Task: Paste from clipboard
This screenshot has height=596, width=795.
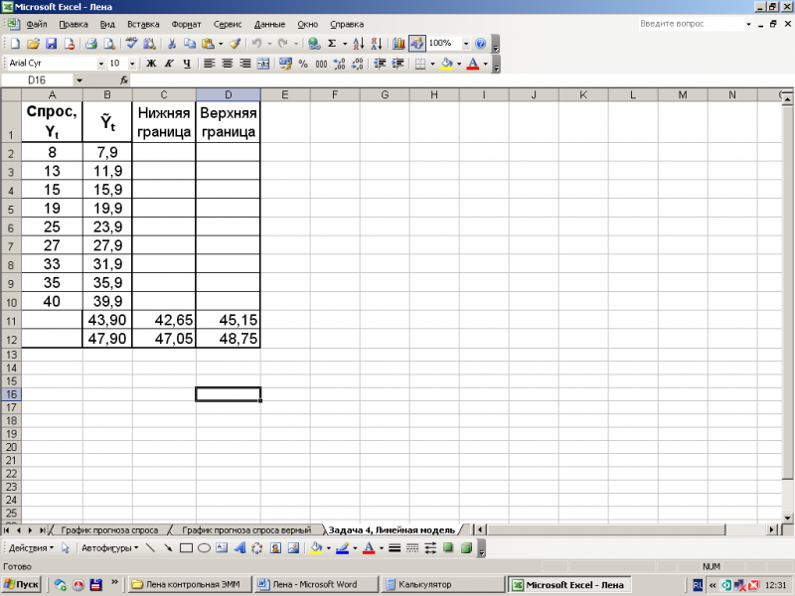Action: pos(208,44)
